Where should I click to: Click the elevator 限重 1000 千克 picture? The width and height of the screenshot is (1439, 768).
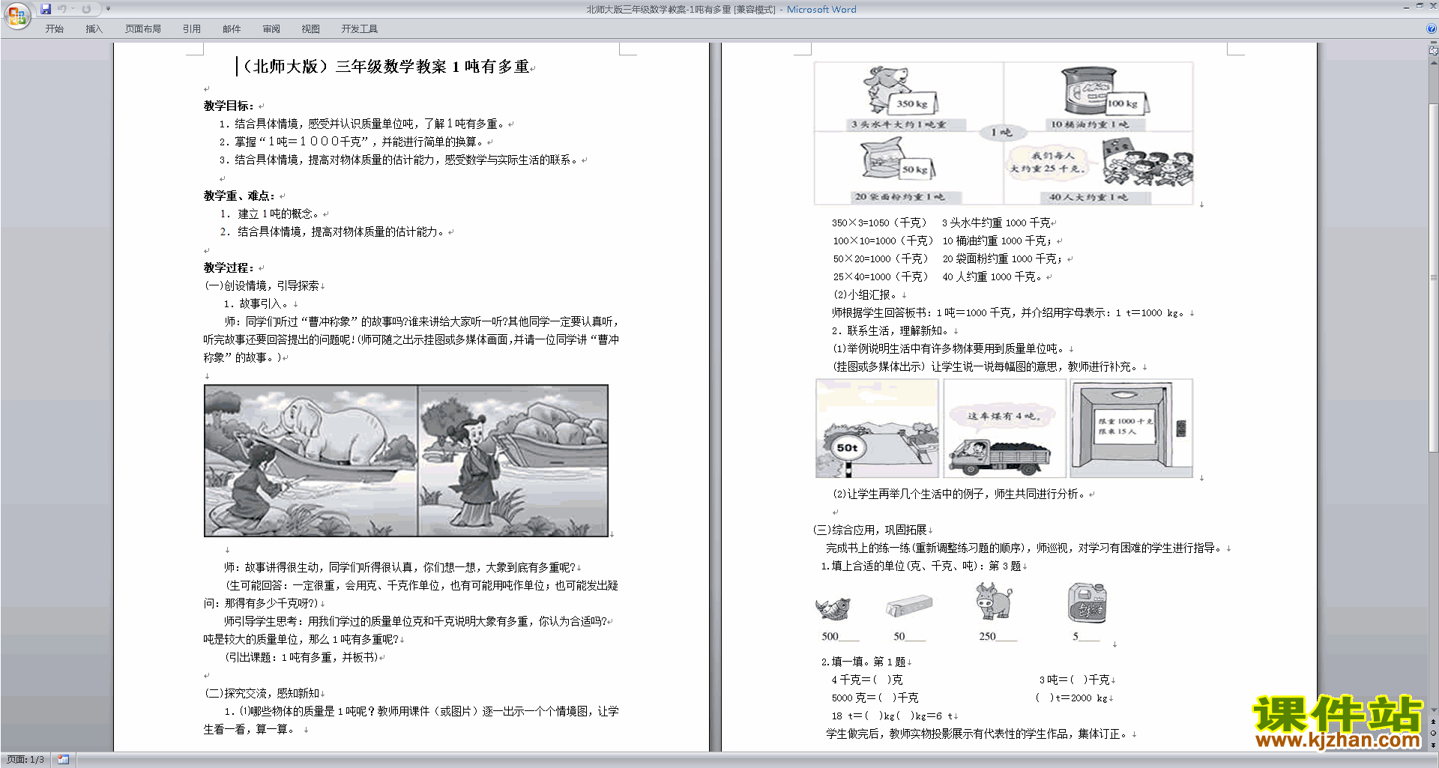1131,428
